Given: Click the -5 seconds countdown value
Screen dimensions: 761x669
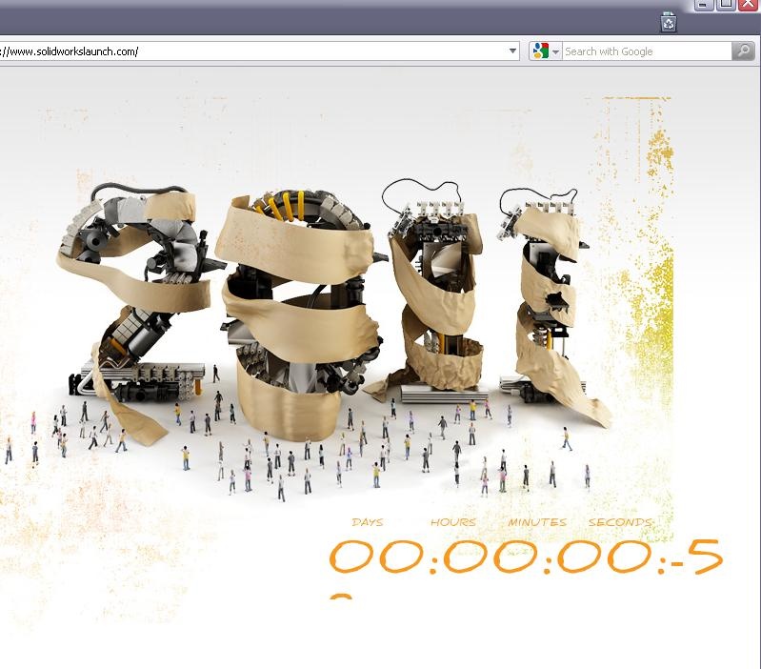Looking at the screenshot, I should (x=698, y=557).
